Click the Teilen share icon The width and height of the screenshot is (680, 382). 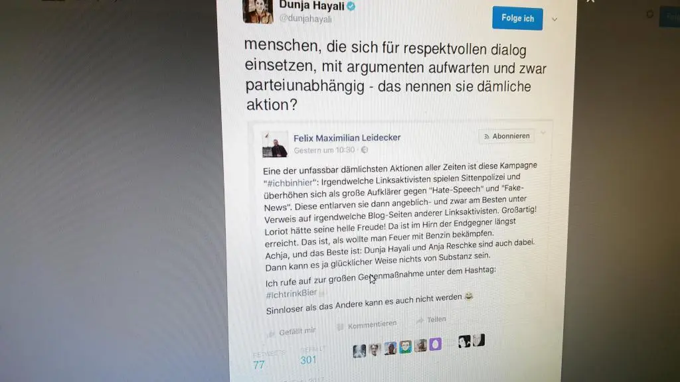click(x=420, y=320)
